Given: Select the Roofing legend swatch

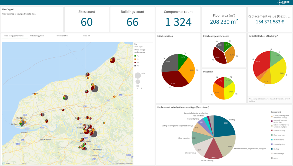Looking at the screenshot, I should point(272,149).
